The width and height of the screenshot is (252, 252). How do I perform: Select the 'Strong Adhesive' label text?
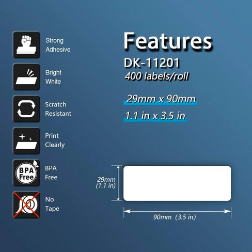(x=58, y=45)
